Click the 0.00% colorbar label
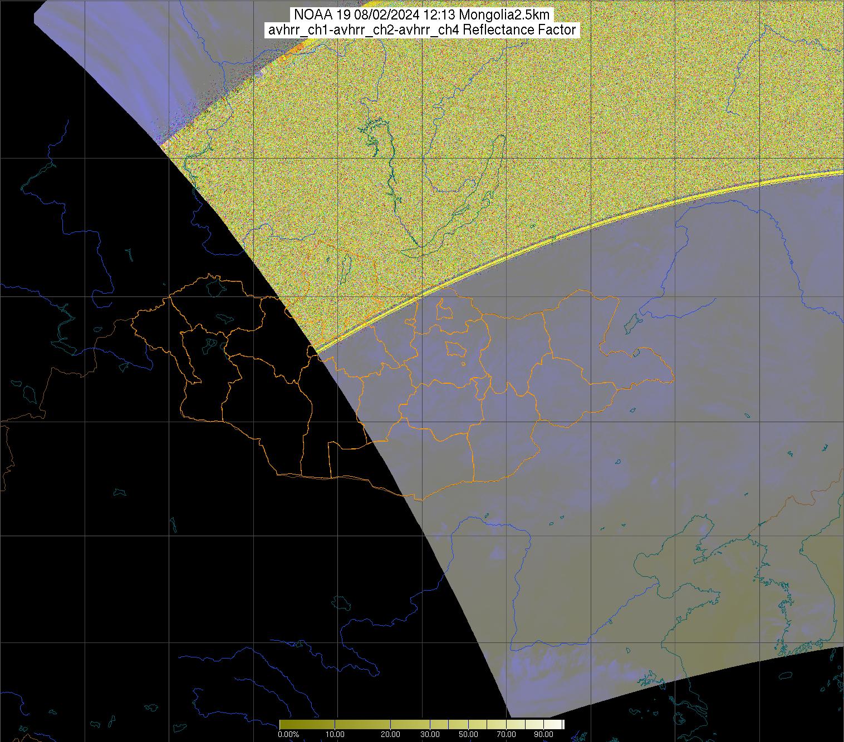The height and width of the screenshot is (742, 844). click(x=288, y=734)
